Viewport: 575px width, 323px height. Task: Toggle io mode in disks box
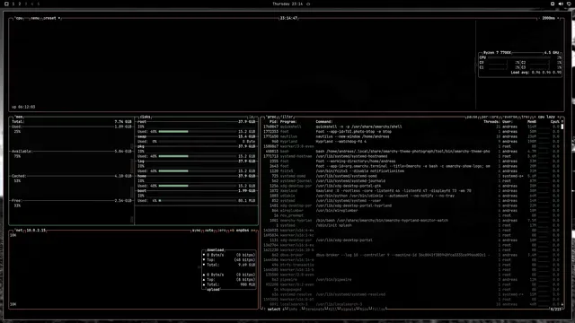click(x=252, y=117)
